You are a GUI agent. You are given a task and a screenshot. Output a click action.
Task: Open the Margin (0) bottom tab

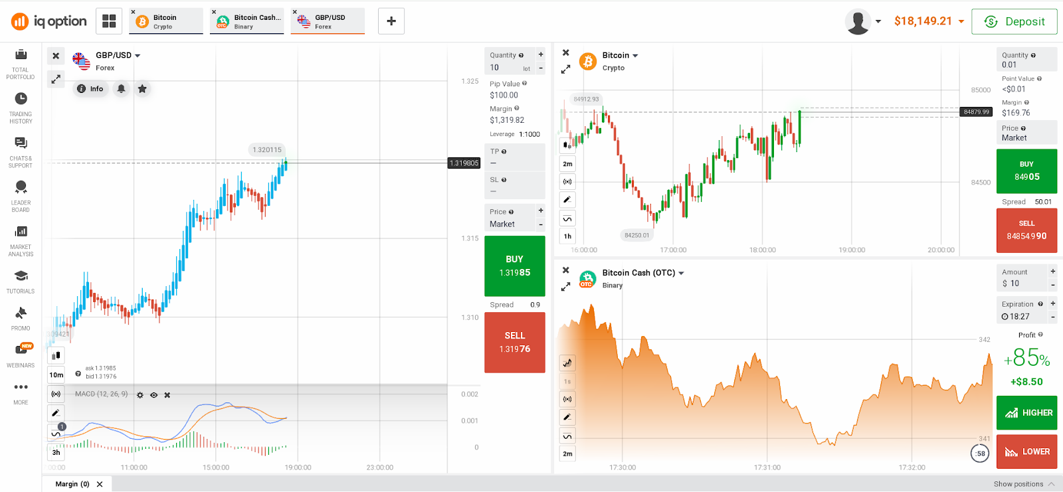pyautogui.click(x=72, y=484)
